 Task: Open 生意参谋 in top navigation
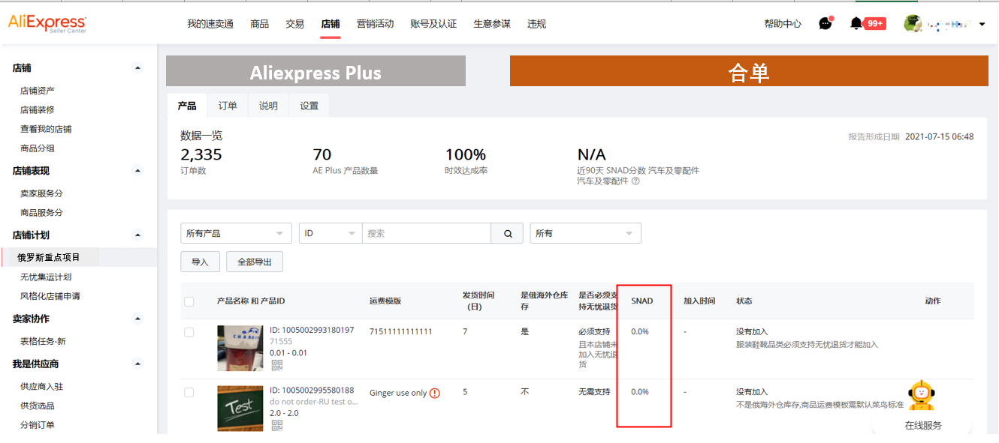[x=492, y=24]
